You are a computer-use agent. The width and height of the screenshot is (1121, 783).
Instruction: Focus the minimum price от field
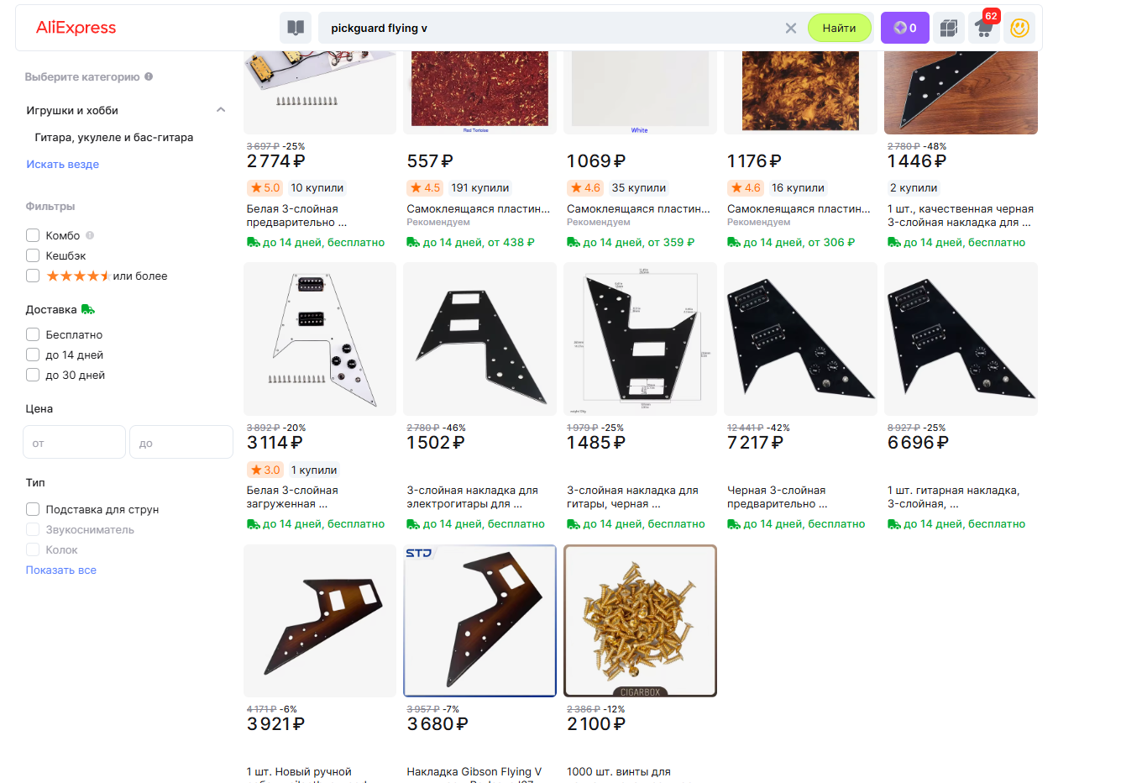tap(74, 442)
